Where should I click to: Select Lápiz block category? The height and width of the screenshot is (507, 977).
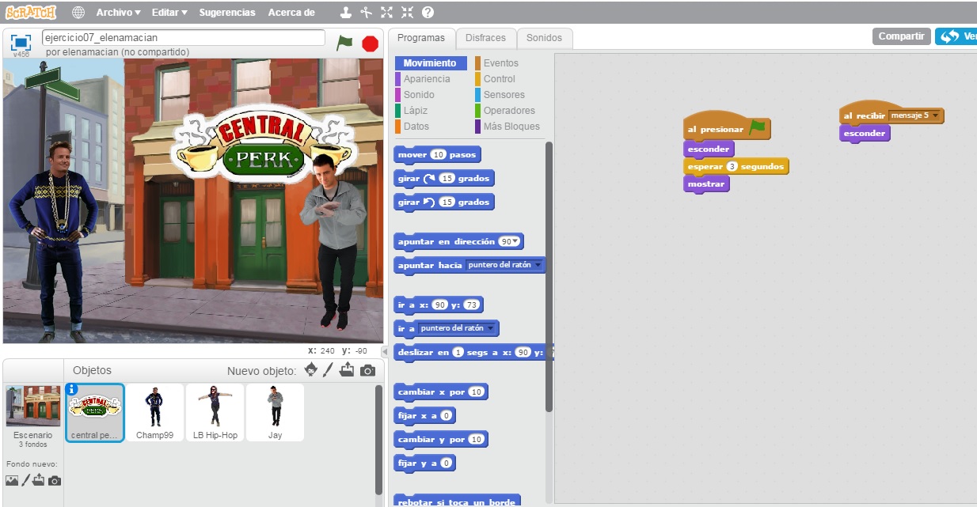coord(416,111)
